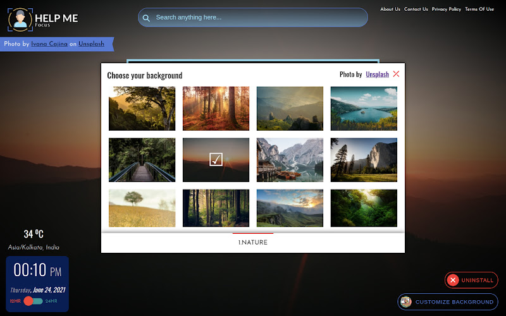Close the background chooser with red X

[397, 74]
